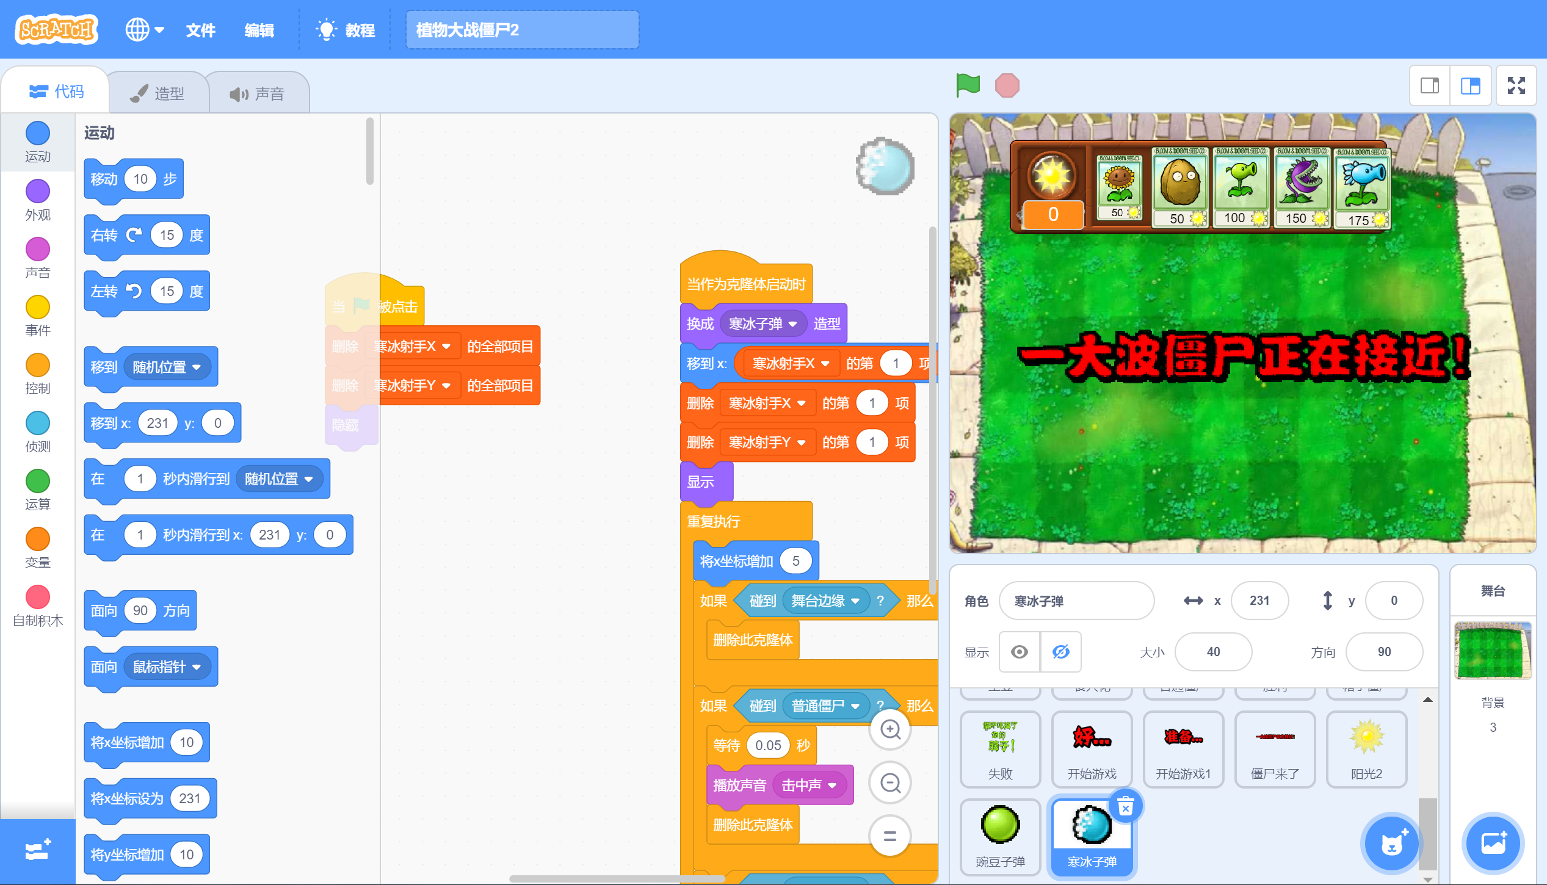Open the 教程 tutorials
The height and width of the screenshot is (885, 1547).
pyautogui.click(x=346, y=30)
